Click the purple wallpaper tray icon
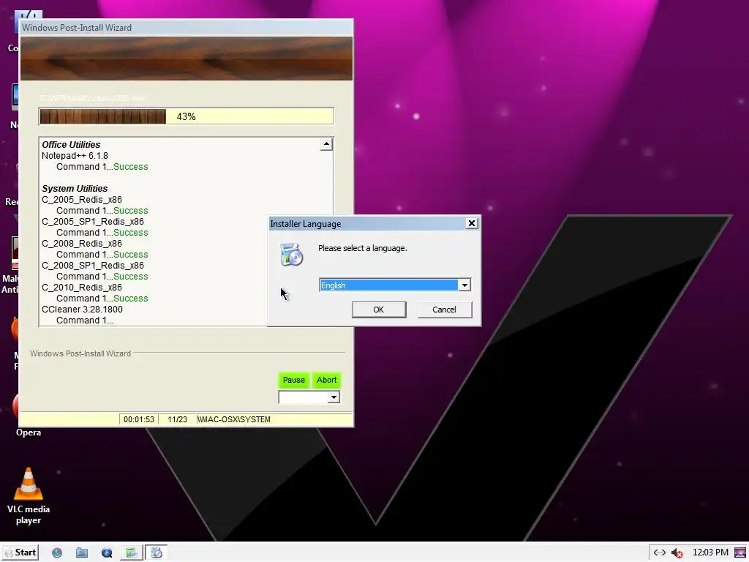 740,553
